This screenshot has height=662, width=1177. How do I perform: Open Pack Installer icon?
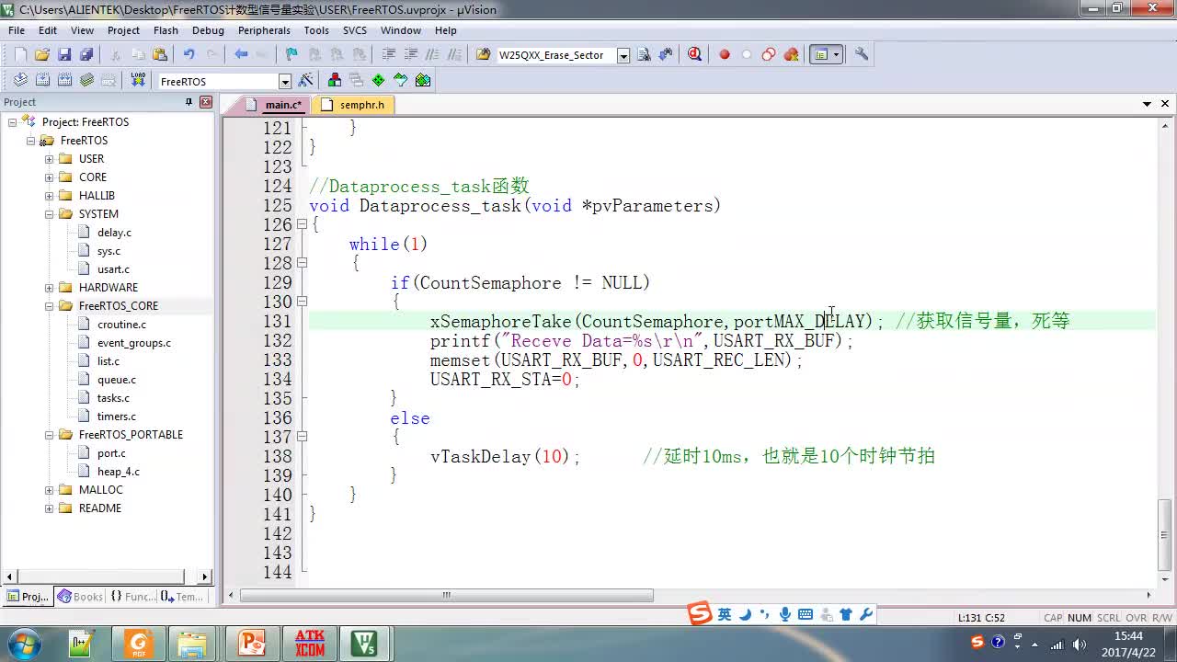point(422,81)
